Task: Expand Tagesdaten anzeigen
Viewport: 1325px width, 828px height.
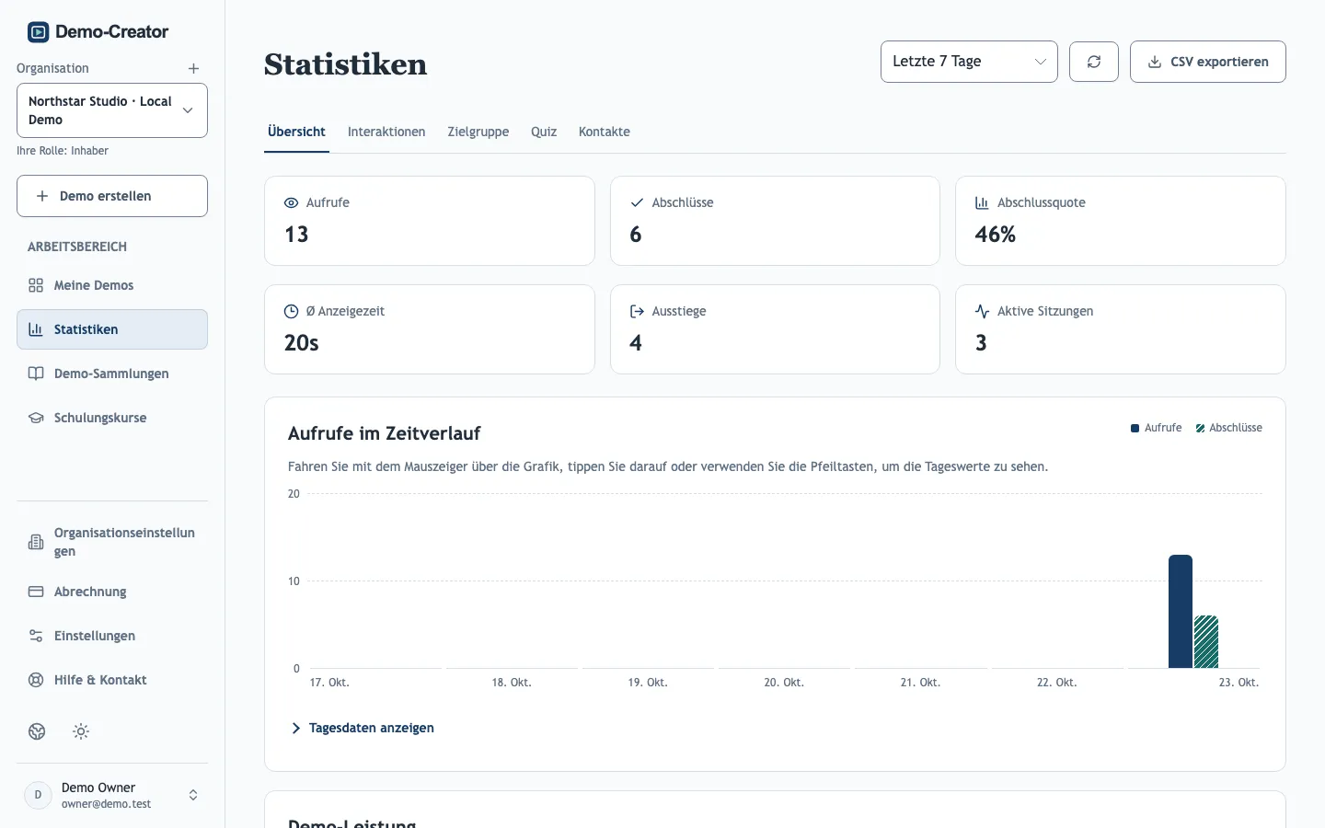Action: [363, 728]
